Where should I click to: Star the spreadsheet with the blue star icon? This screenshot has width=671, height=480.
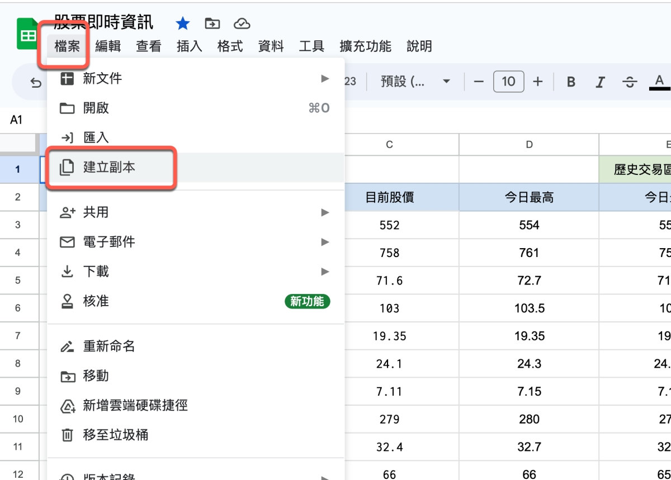(x=183, y=23)
